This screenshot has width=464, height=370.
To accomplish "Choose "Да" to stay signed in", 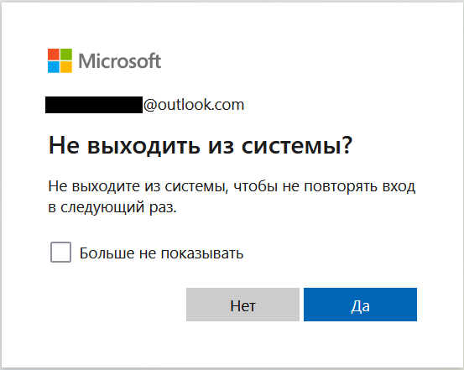I will tap(360, 305).
